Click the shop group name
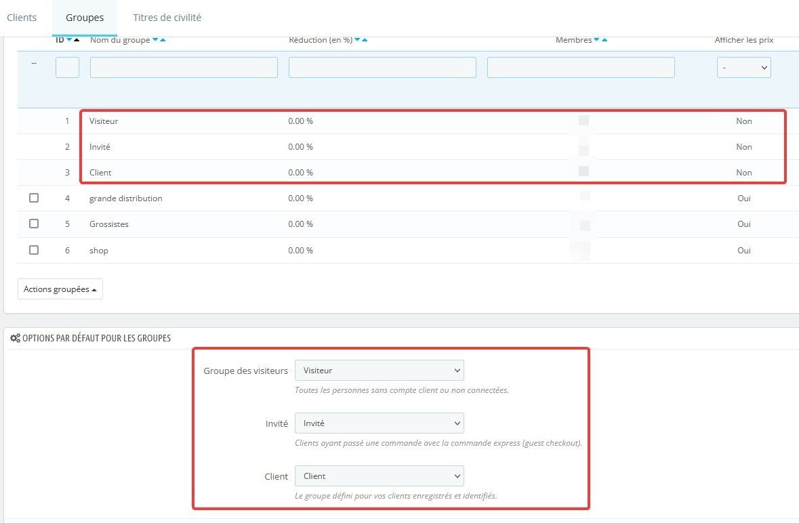This screenshot has width=799, height=523. pos(99,251)
